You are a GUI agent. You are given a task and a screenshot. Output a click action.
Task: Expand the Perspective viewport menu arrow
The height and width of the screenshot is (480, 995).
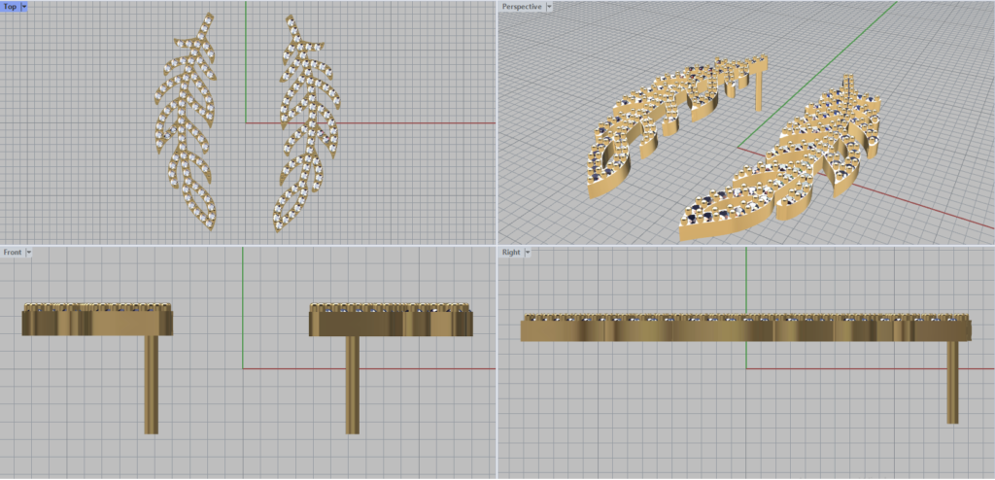coord(550,7)
